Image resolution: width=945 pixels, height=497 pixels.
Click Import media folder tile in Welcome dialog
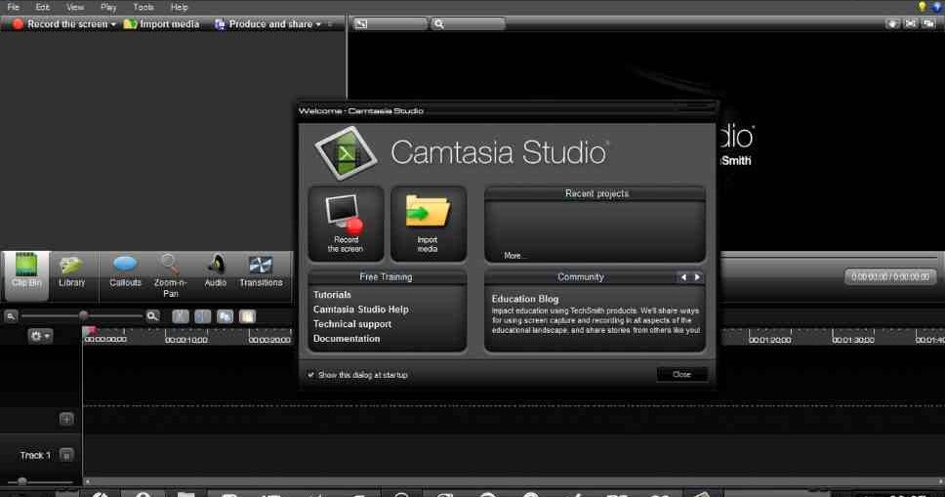(x=428, y=224)
